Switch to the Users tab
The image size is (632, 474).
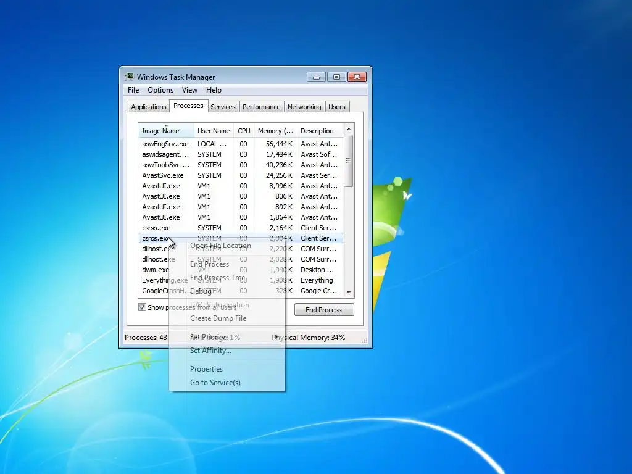336,107
